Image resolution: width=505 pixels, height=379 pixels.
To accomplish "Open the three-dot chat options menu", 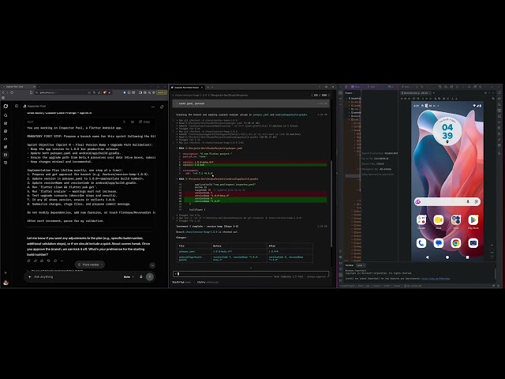I will pos(153,107).
